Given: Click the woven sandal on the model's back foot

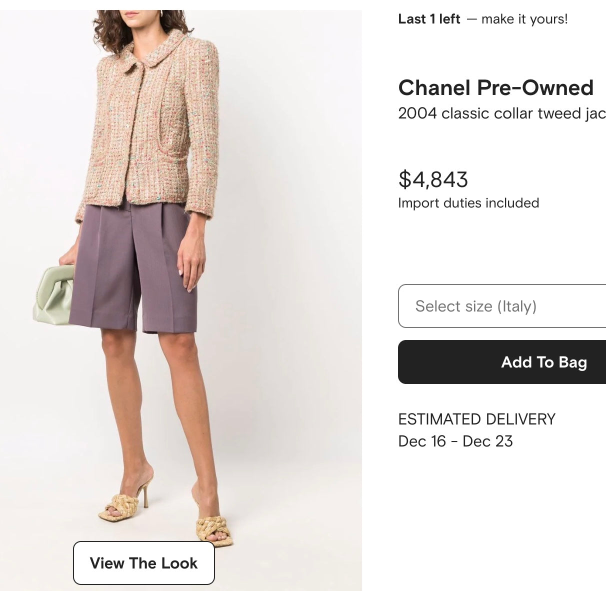Looking at the screenshot, I should coord(119,506).
